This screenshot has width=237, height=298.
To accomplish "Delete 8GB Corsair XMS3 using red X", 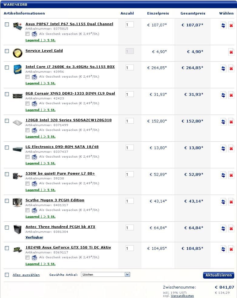I will pos(231,95).
